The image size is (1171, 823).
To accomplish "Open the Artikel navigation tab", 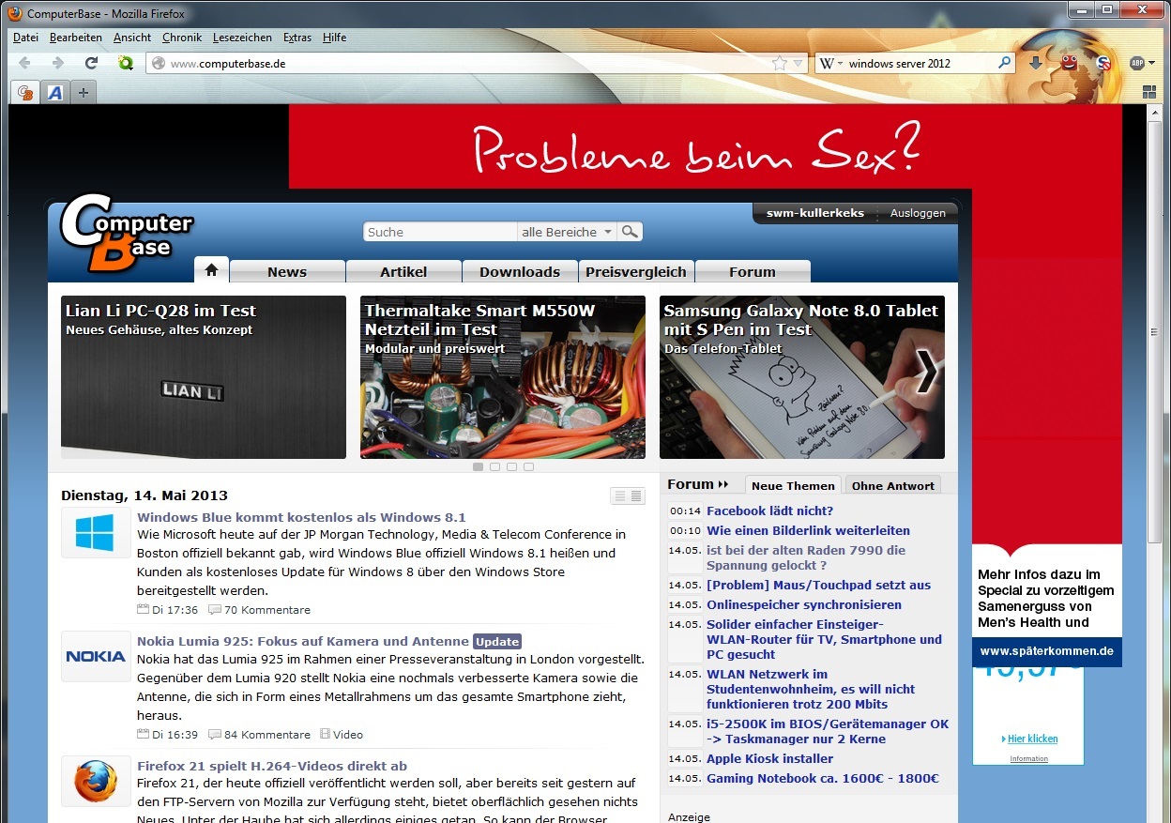I will coord(403,271).
